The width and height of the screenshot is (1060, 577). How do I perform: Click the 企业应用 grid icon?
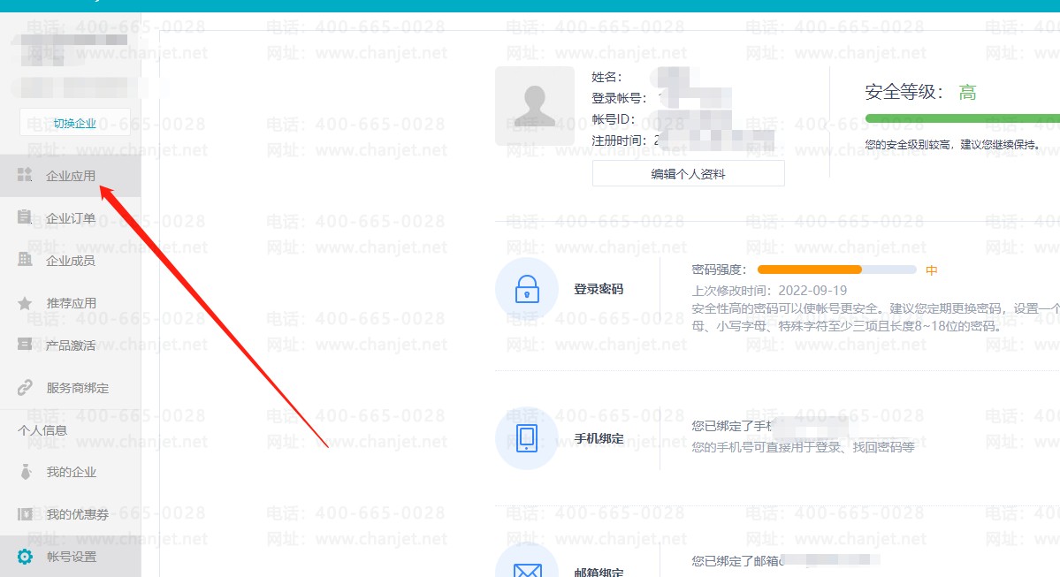pos(25,175)
